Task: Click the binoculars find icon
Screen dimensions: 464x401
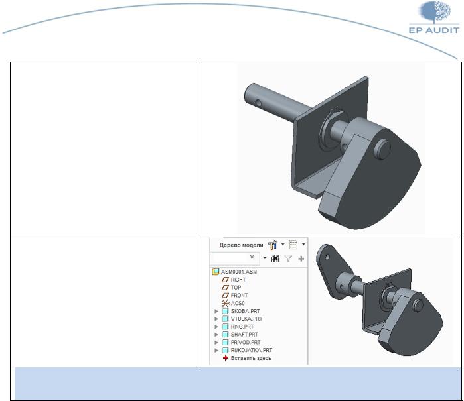Action: [275, 259]
